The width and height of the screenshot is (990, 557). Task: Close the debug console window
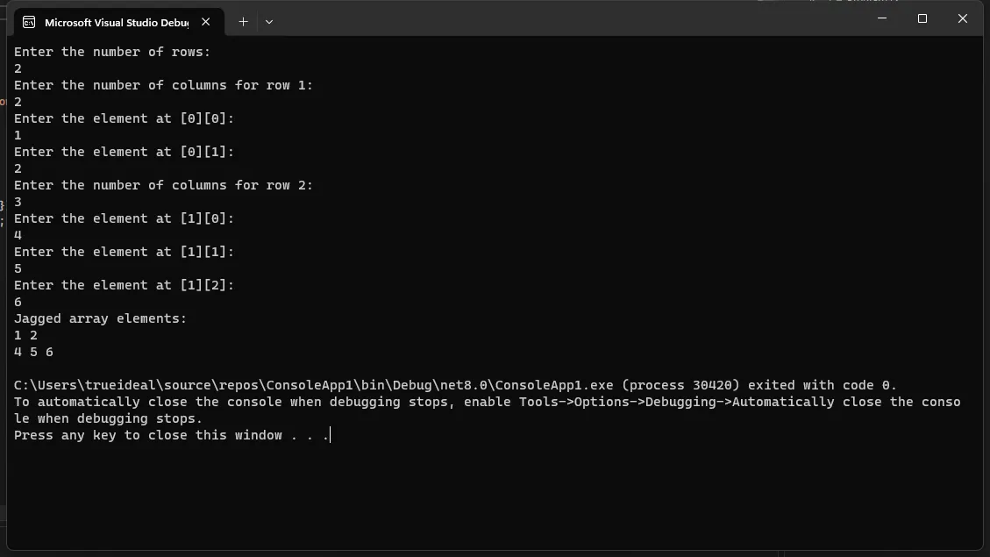click(x=962, y=18)
